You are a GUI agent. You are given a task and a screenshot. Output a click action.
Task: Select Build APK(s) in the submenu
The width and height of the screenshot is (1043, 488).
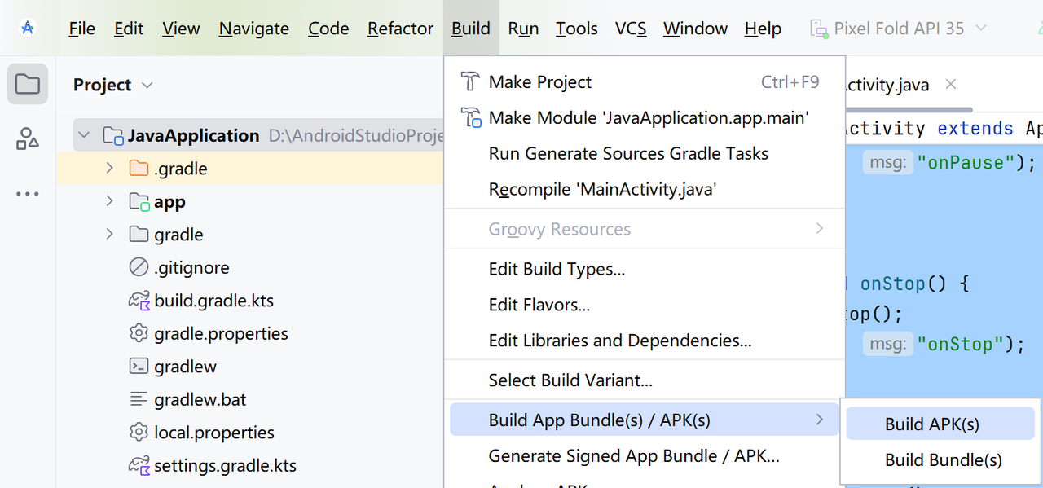940,424
